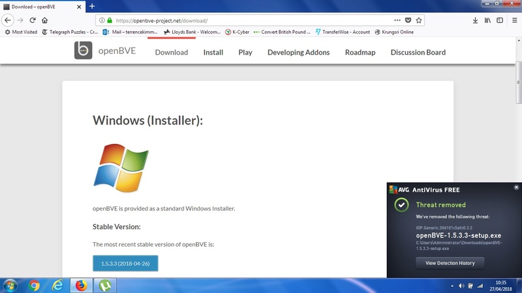
Task: Open the Download nav menu item
Action: pyautogui.click(x=172, y=52)
